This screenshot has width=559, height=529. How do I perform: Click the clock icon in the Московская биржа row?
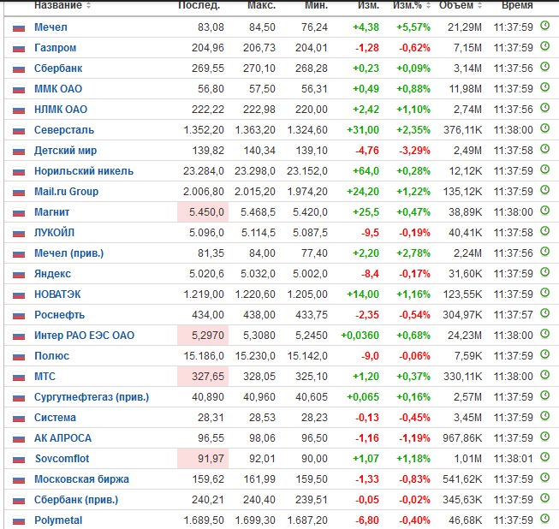544,478
